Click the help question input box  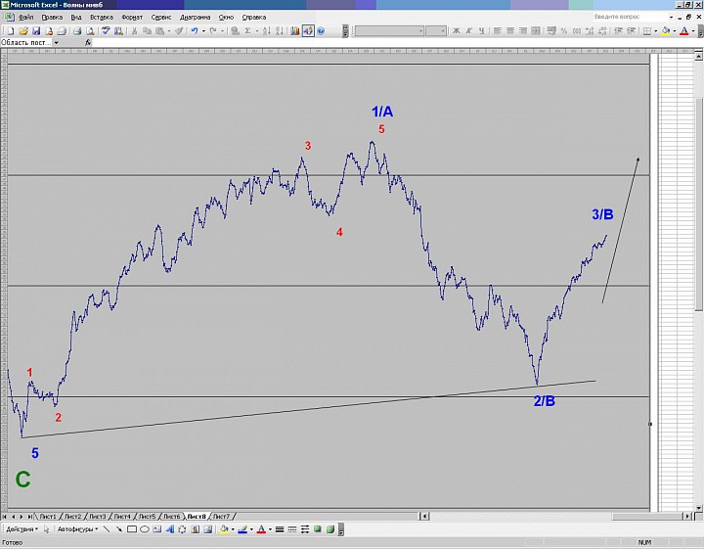pyautogui.click(x=630, y=17)
